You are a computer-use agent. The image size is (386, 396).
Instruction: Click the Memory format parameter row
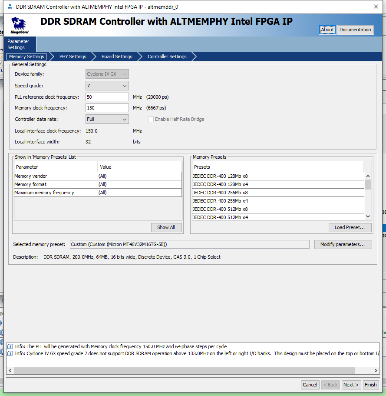pos(56,184)
